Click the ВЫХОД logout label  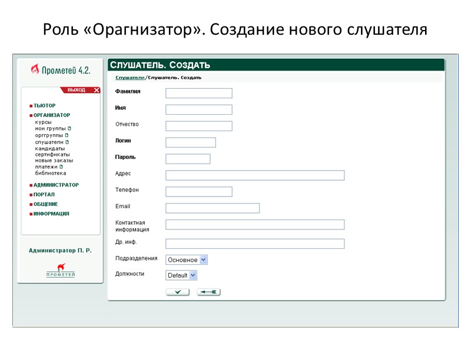77,90
